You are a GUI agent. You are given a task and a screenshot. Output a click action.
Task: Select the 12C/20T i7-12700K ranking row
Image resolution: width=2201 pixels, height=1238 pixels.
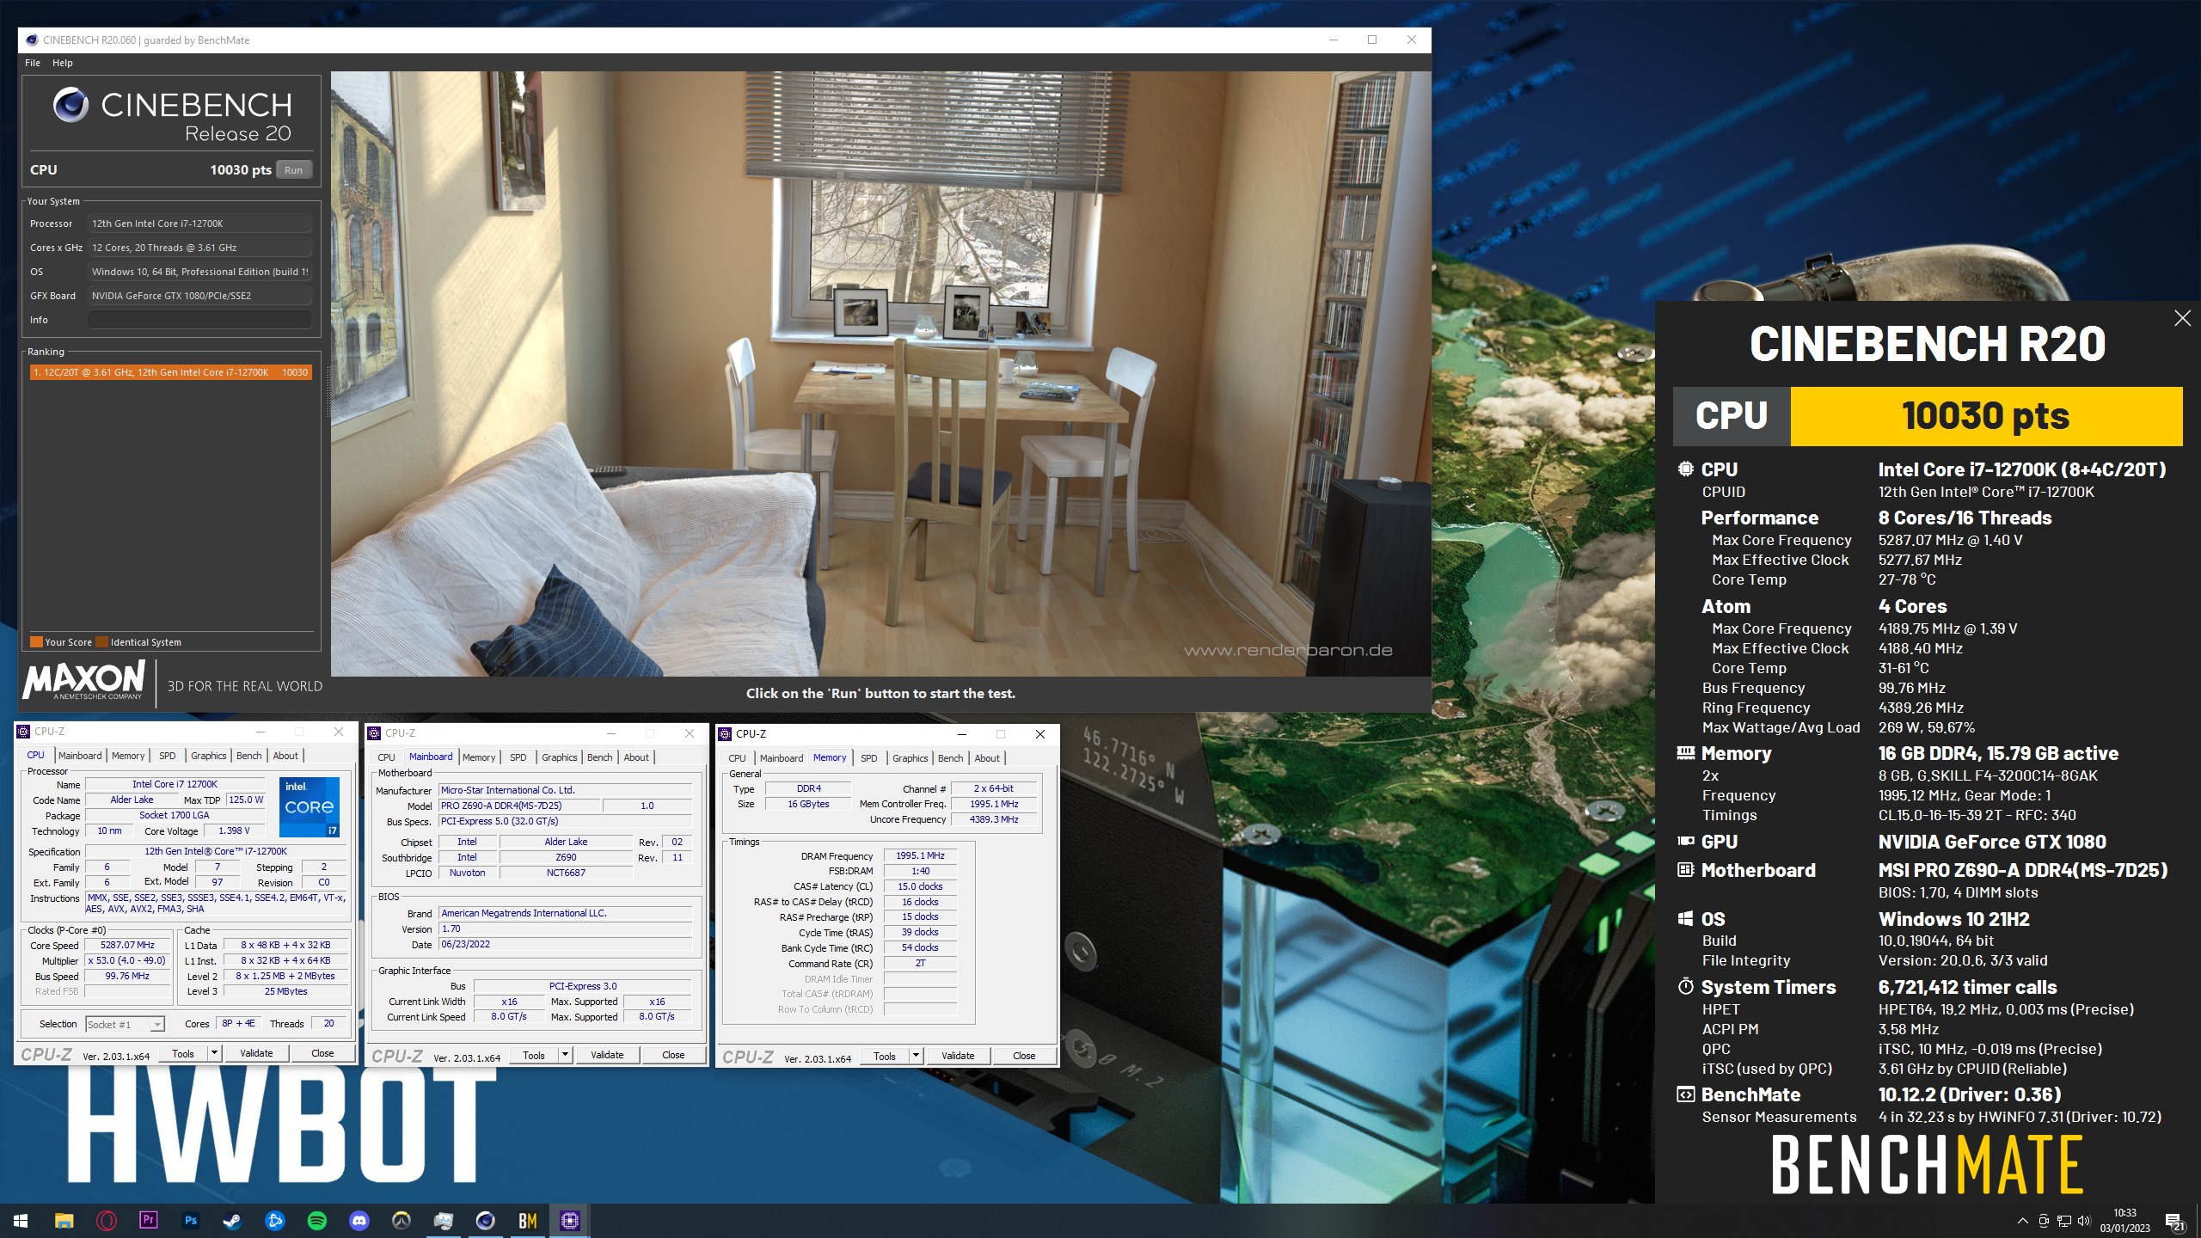pos(170,372)
